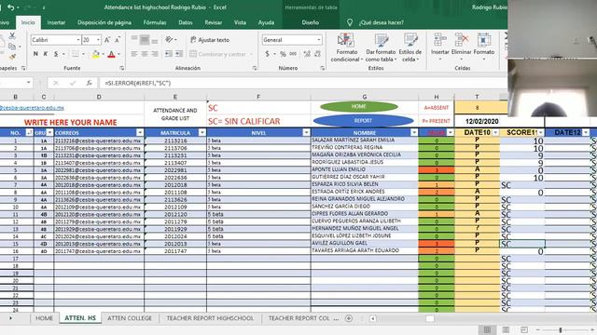Click the borders icon in Fuente group
This screenshot has width=597, height=335.
point(76,54)
